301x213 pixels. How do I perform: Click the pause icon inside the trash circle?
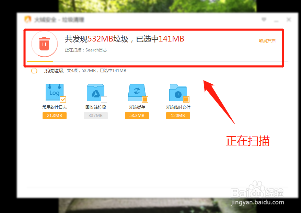44,44
